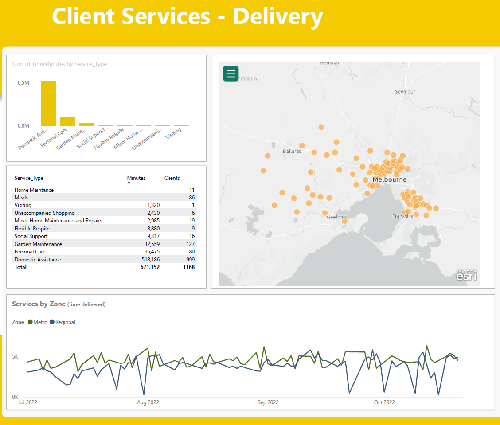
Task: Click the Ballarat label on map
Action: 292,151
